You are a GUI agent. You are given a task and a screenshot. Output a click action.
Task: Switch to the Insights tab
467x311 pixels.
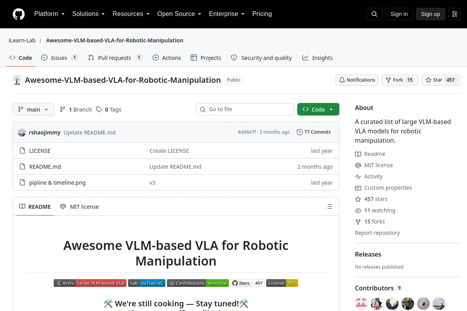318,58
